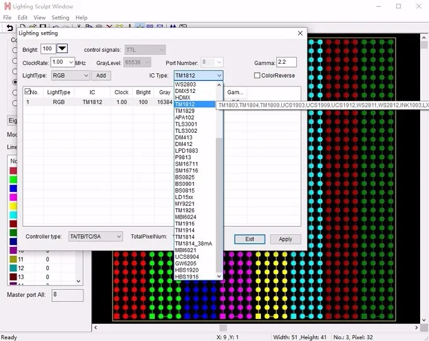Screen dimensions: 429x341
Task: Click the Exit button
Action: pos(250,239)
